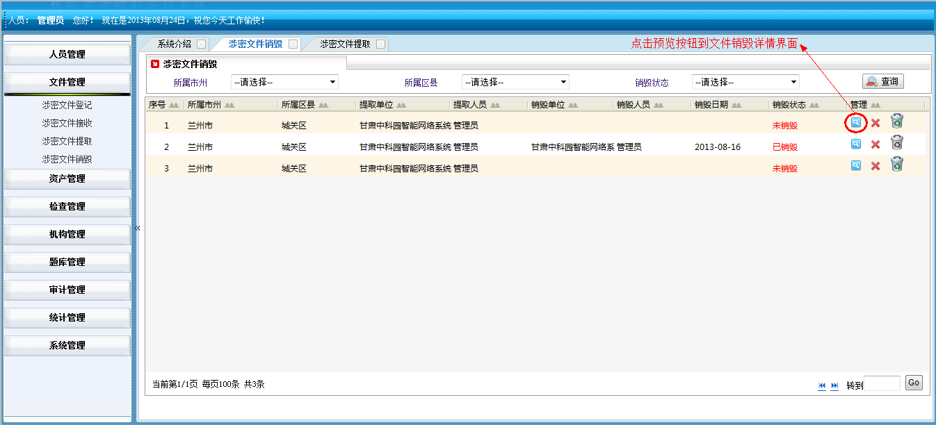Sort by 销毁人员 column icon
Screen dimensions: 936x425
658,106
